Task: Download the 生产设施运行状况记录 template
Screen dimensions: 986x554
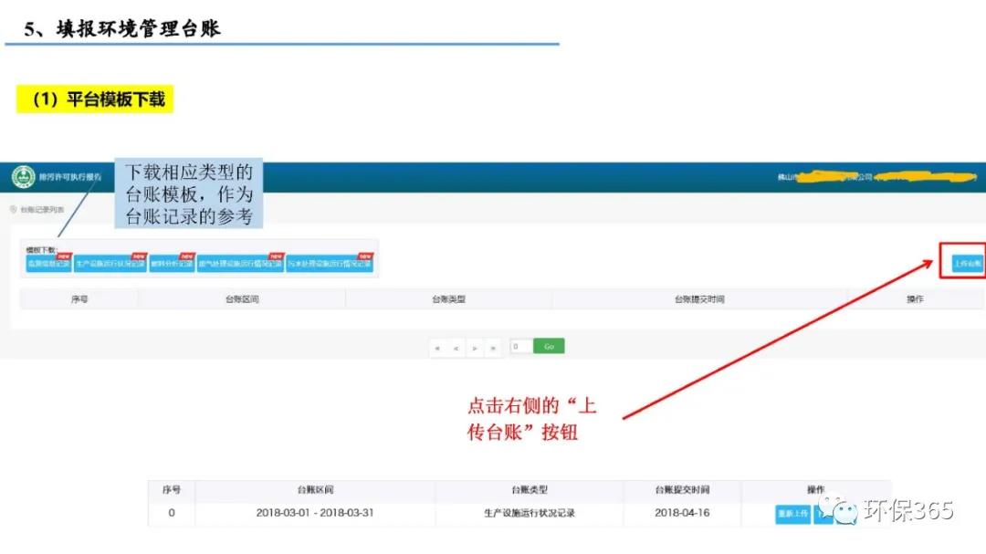Action: tap(110, 265)
